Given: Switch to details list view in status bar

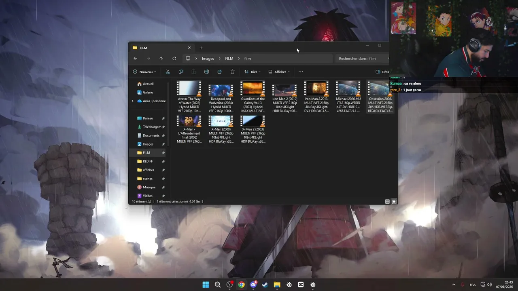Looking at the screenshot, I should [387, 201].
